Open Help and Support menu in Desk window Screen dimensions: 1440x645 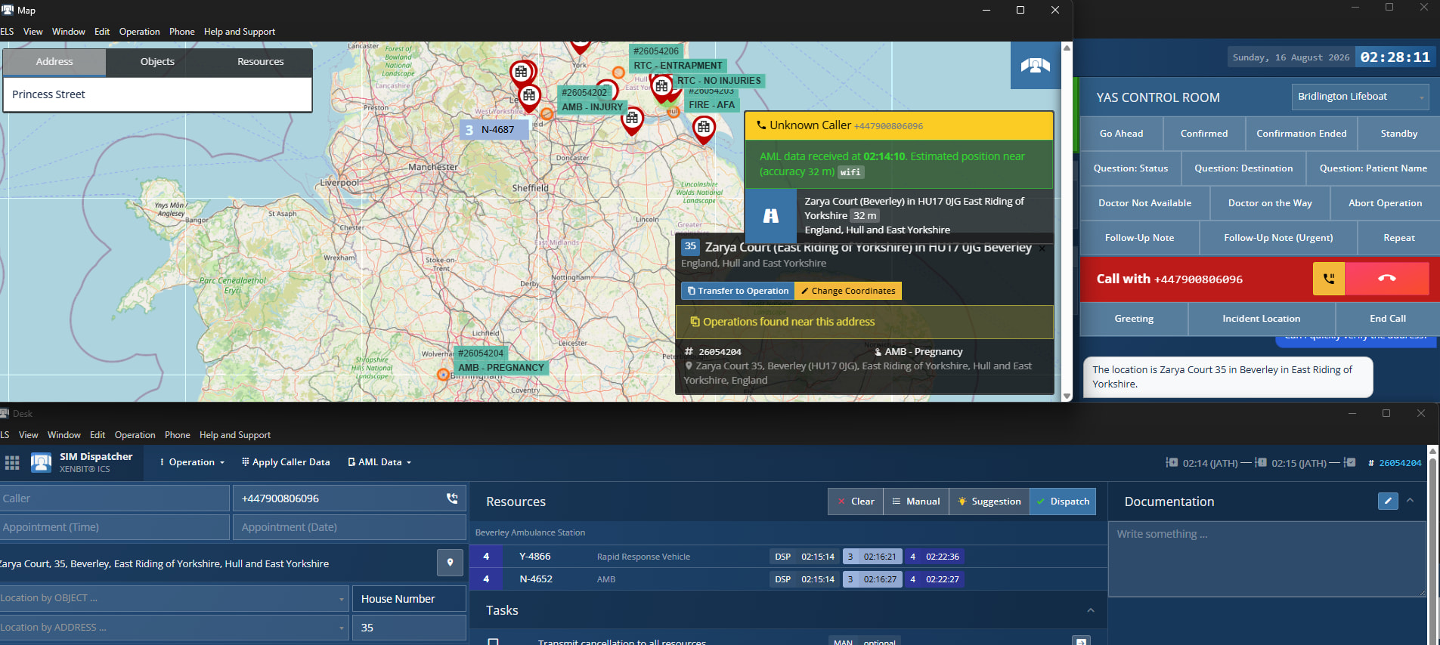(x=235, y=435)
